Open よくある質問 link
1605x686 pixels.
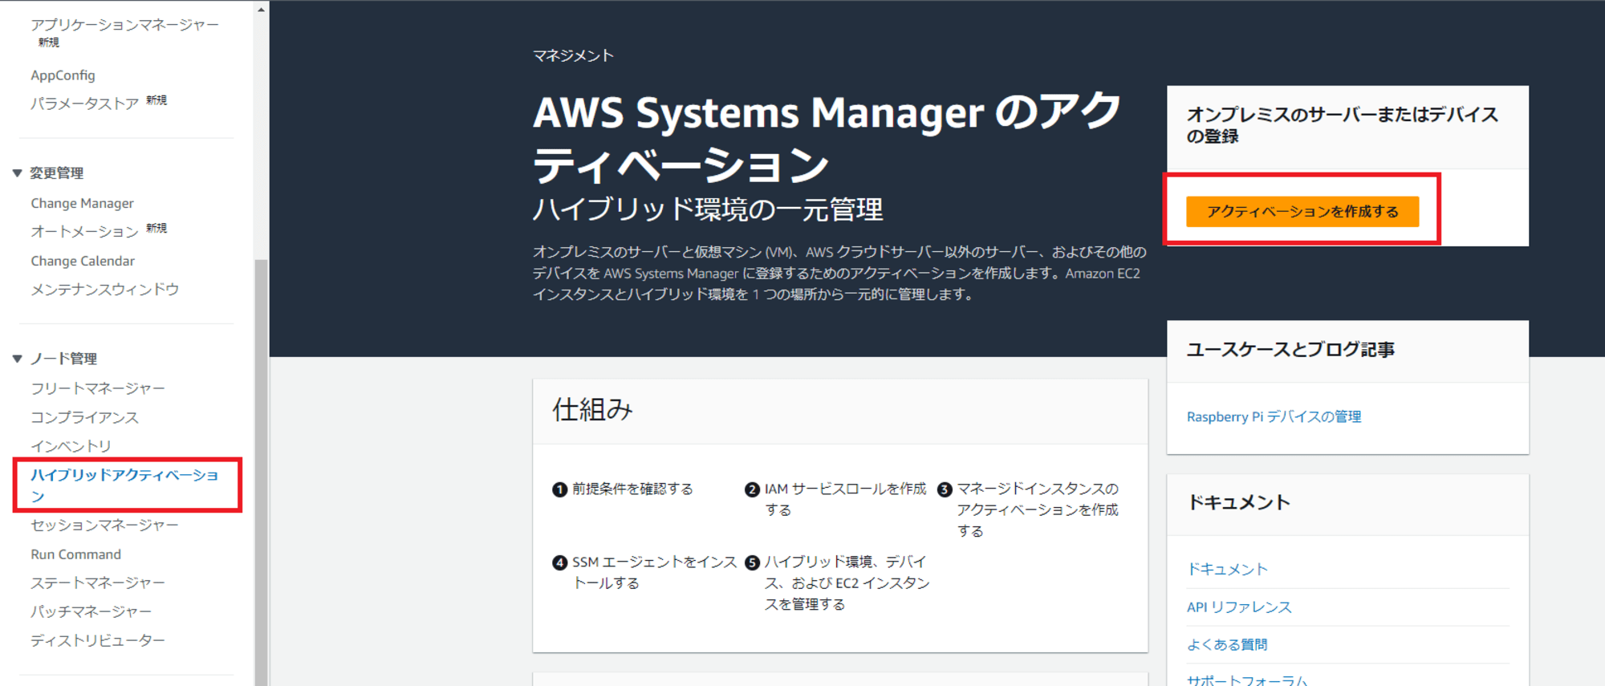[1227, 645]
